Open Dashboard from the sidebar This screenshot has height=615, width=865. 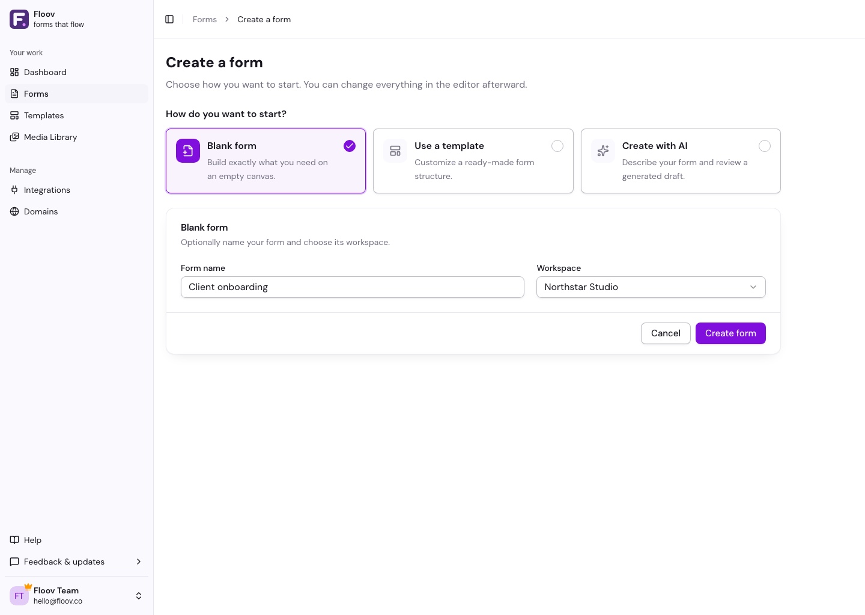click(x=77, y=72)
